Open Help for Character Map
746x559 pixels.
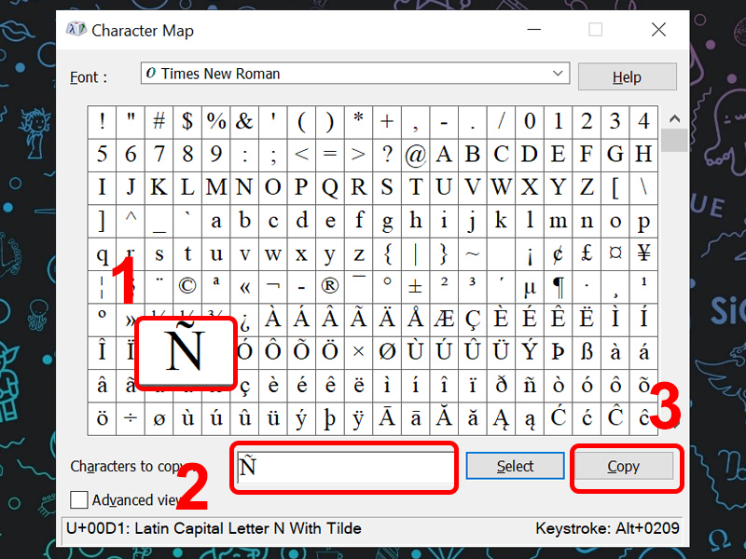[627, 77]
